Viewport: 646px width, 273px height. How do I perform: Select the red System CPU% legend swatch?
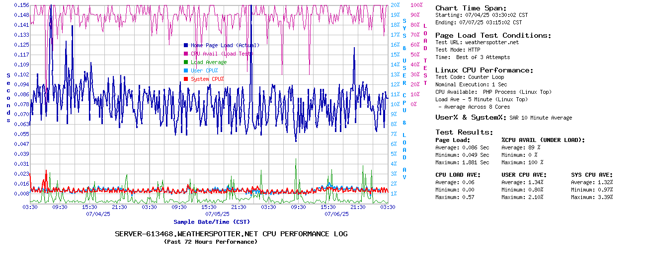pyautogui.click(x=186, y=79)
